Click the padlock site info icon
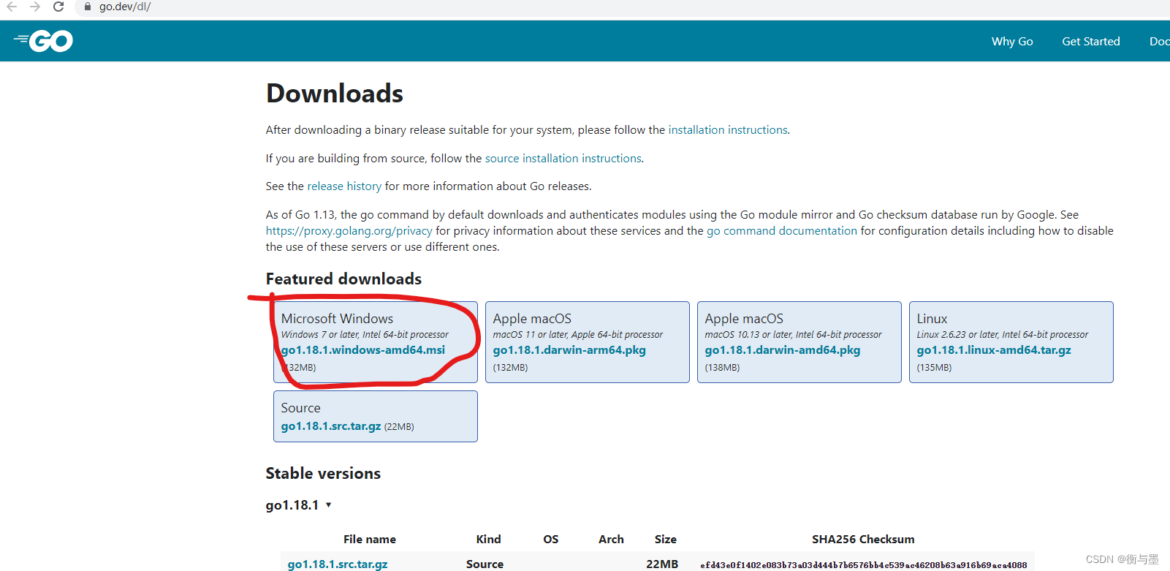 88,7
